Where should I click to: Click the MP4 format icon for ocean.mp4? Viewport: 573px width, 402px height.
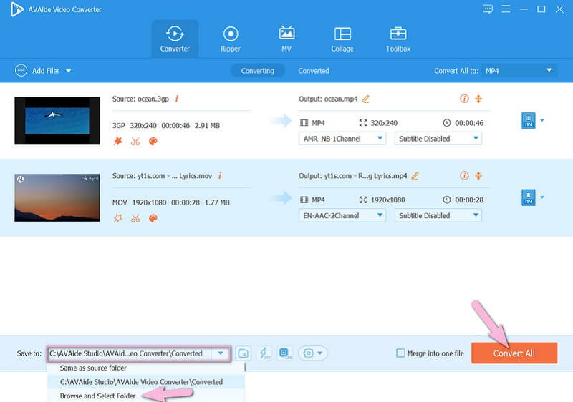click(x=529, y=120)
